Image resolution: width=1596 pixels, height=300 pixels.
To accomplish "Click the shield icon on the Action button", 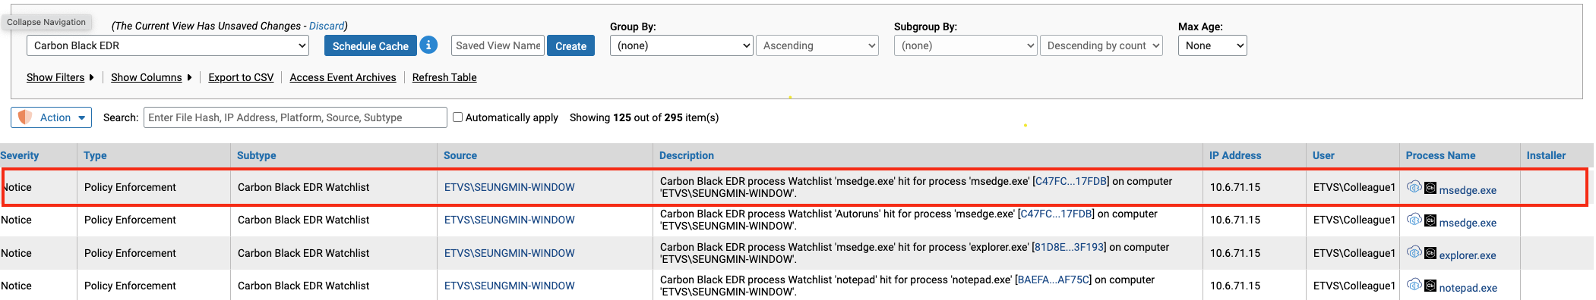I will point(25,117).
